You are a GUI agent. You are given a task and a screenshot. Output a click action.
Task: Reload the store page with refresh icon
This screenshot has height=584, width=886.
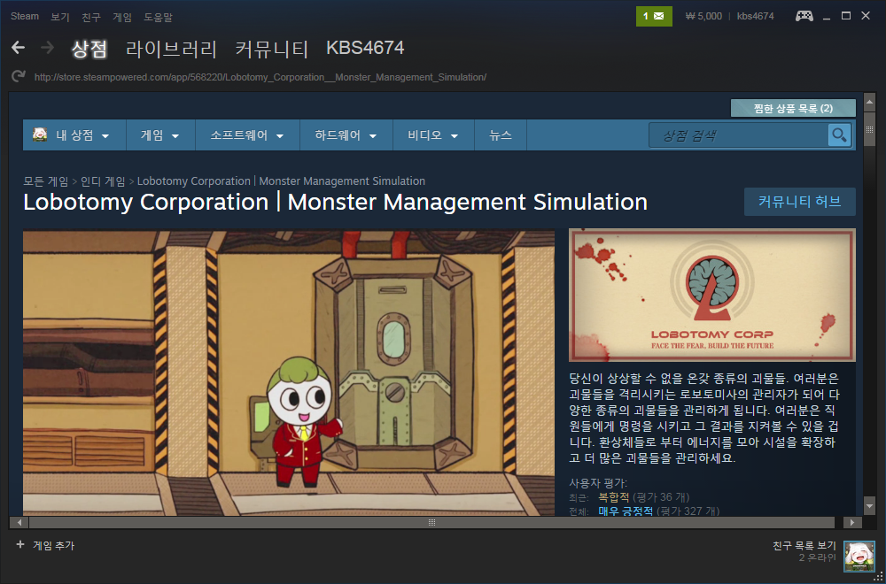[x=18, y=76]
